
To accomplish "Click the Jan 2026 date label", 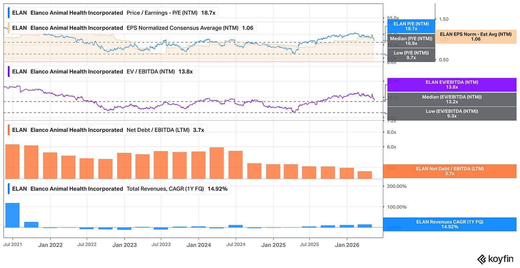I will point(347,245).
